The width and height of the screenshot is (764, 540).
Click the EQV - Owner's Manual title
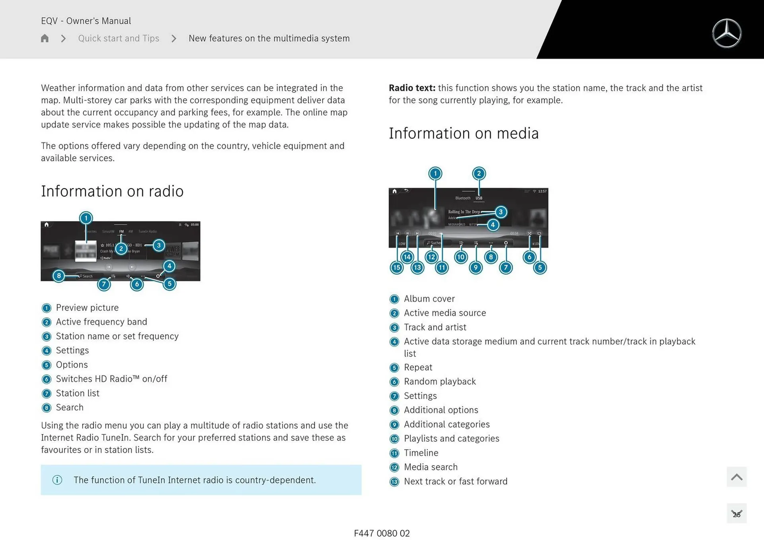coord(86,21)
